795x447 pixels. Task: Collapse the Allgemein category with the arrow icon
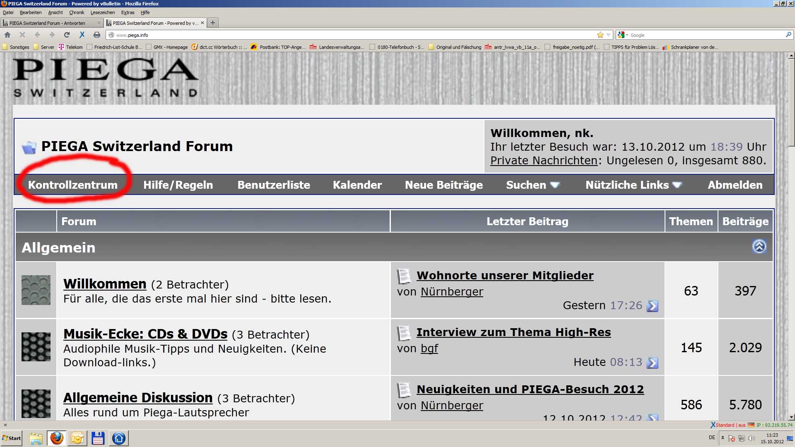pyautogui.click(x=759, y=247)
